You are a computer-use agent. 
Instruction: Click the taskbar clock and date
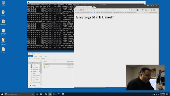pos(162,94)
